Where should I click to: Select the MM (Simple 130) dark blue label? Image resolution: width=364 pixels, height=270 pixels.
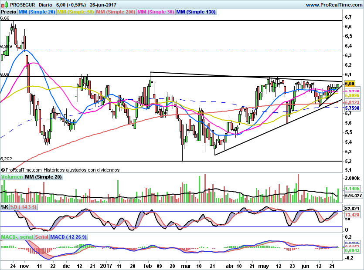[x=196, y=12]
